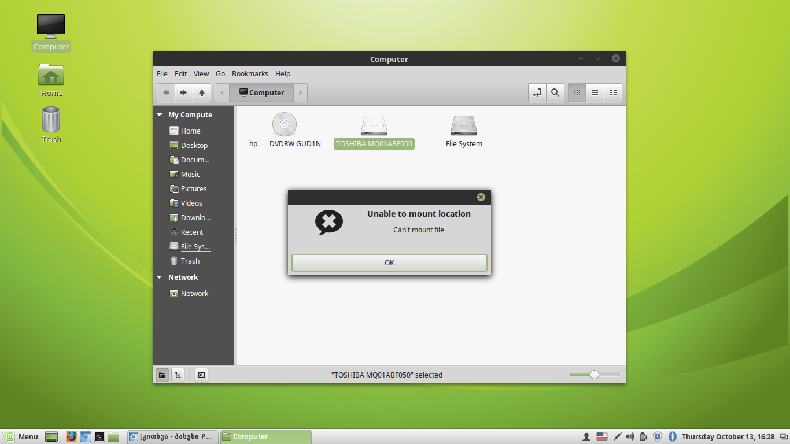Open the Go menu

coord(220,73)
